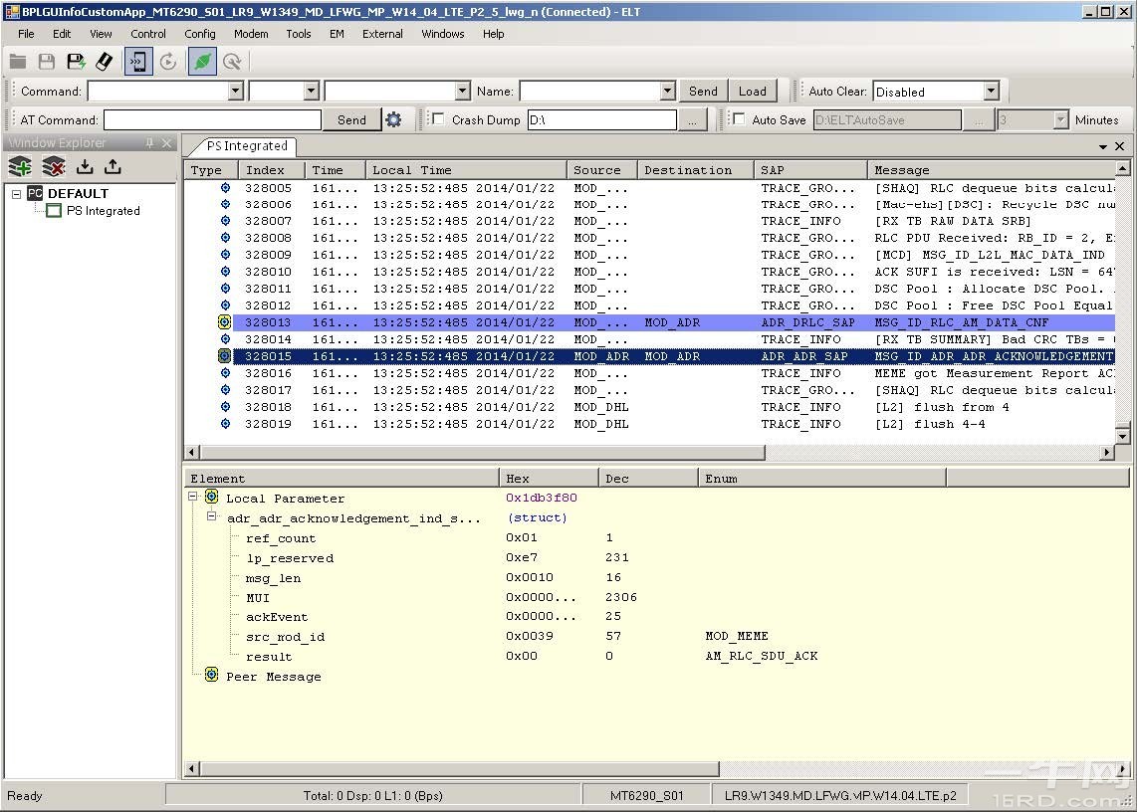
Task: Open the Auto Clear dropdown
Action: pos(990,92)
